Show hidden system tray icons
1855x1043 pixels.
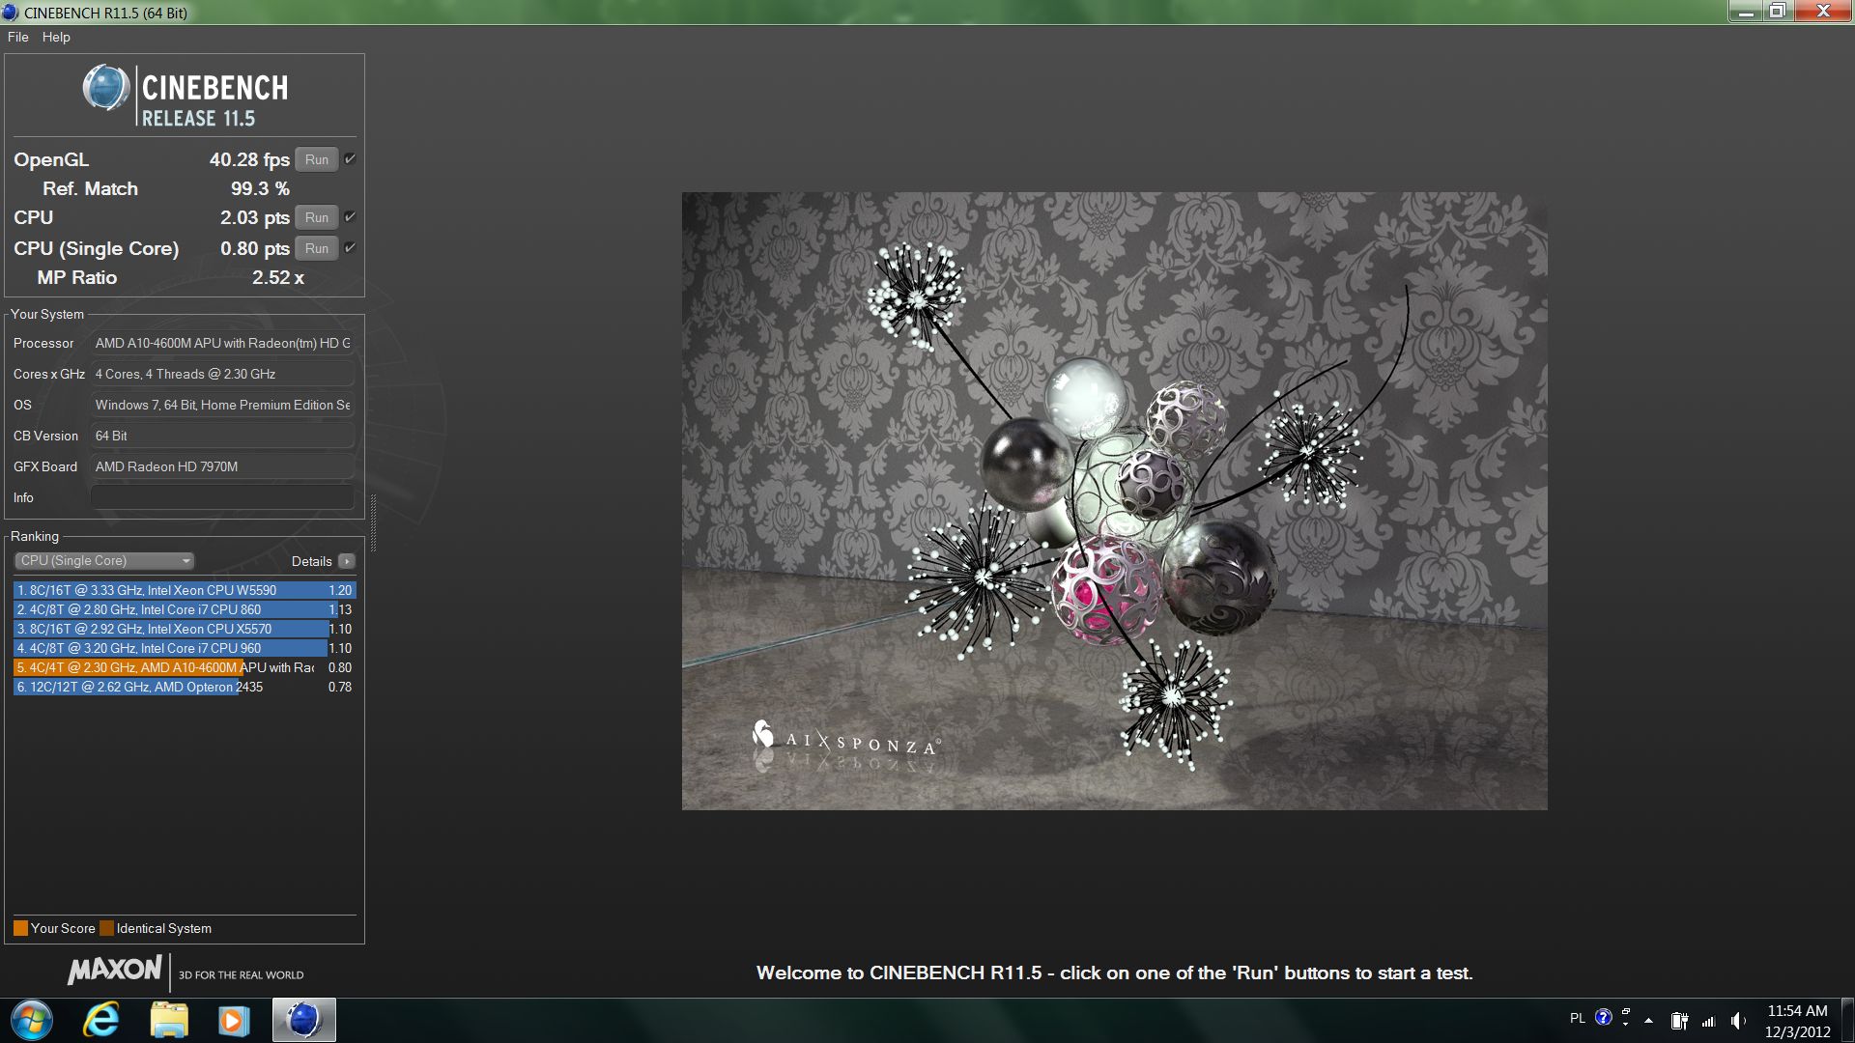click(1648, 1021)
